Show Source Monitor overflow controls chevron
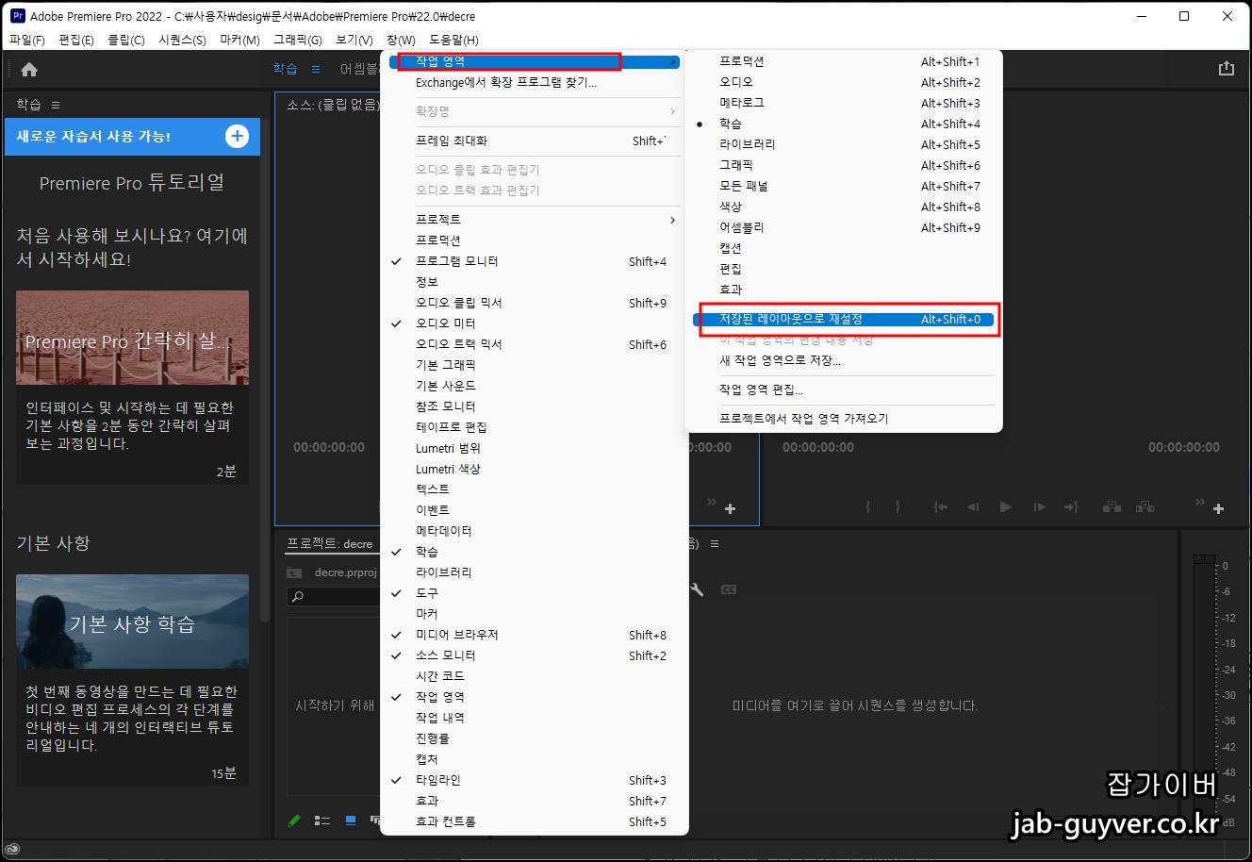Screen dimensions: 1252x862 [x=712, y=503]
